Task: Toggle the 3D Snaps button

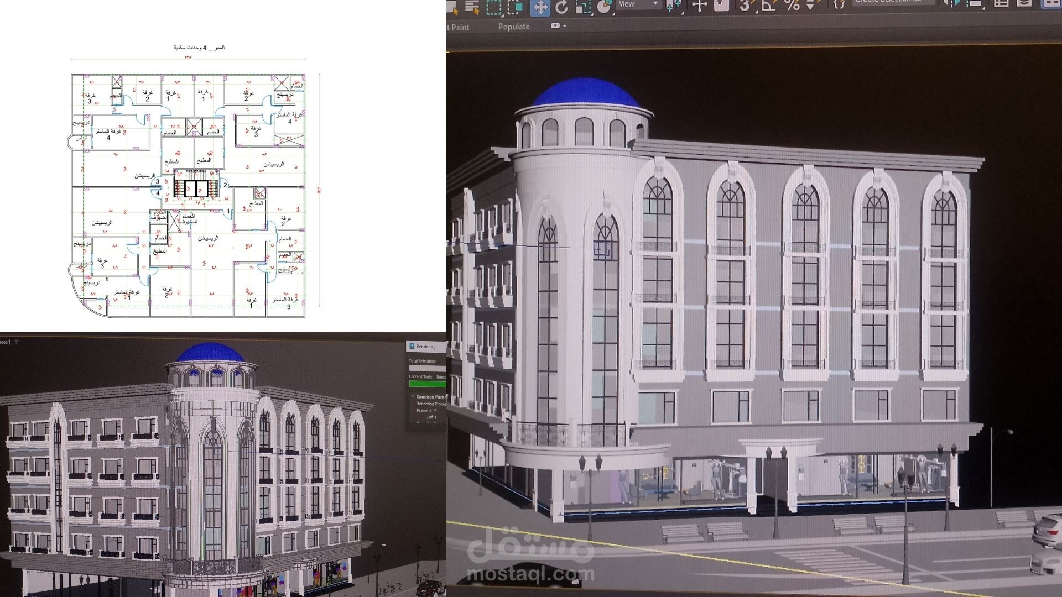Action: pos(746,6)
